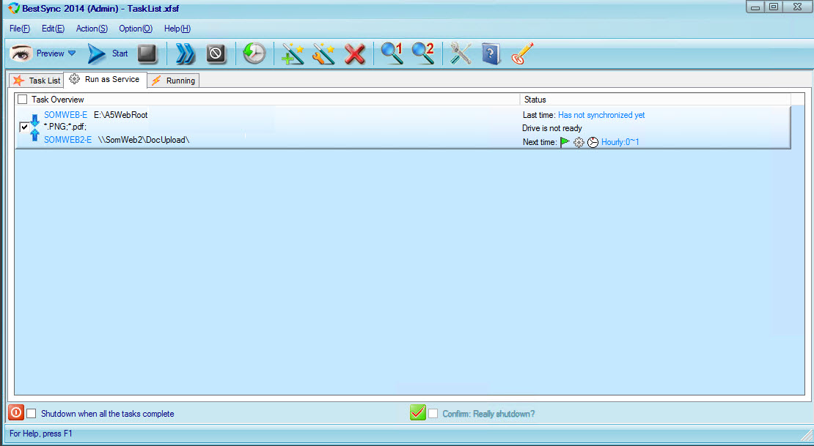Image resolution: width=814 pixels, height=446 pixels.
Task: Click Has not synchronized yet link
Action: pyautogui.click(x=601, y=115)
